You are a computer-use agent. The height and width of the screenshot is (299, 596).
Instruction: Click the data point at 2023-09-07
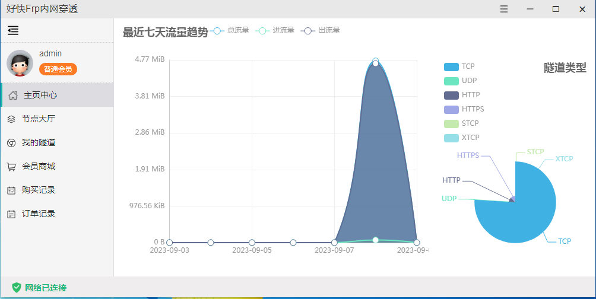point(334,243)
